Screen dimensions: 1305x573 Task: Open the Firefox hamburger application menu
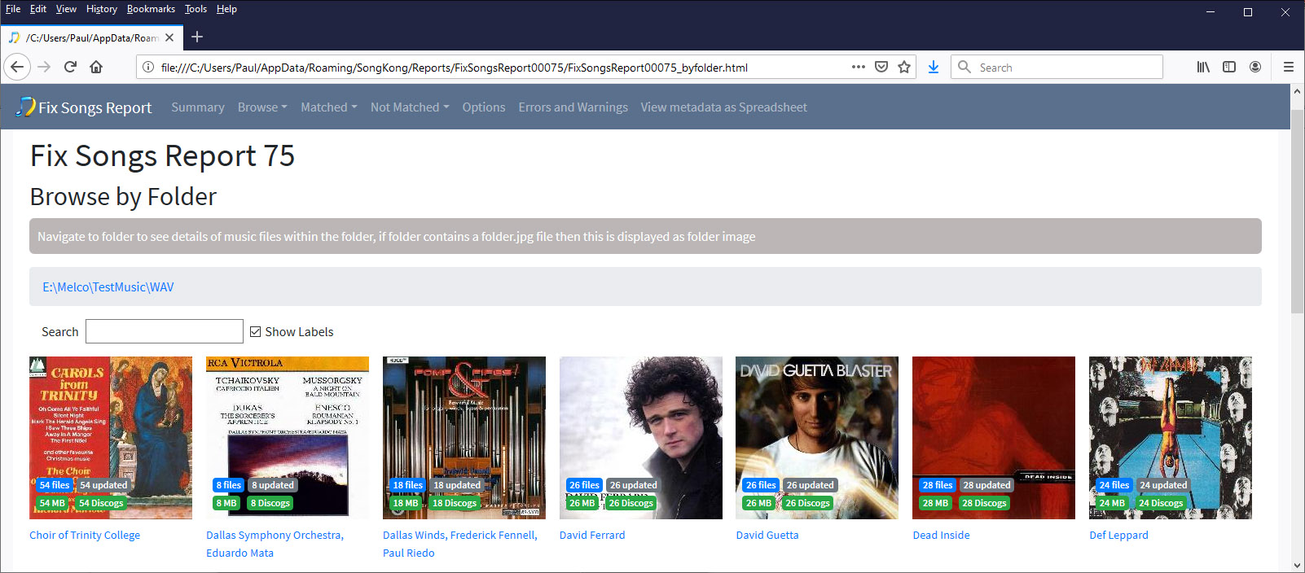[x=1289, y=68]
